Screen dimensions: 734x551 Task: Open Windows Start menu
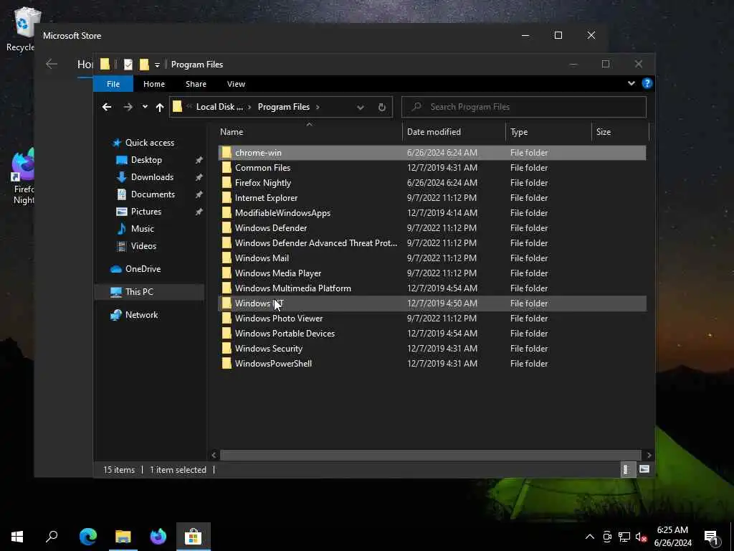coord(17,537)
